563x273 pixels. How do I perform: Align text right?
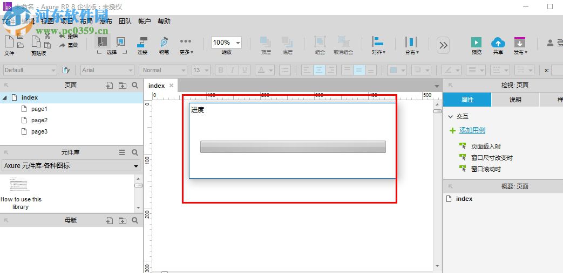click(x=331, y=70)
